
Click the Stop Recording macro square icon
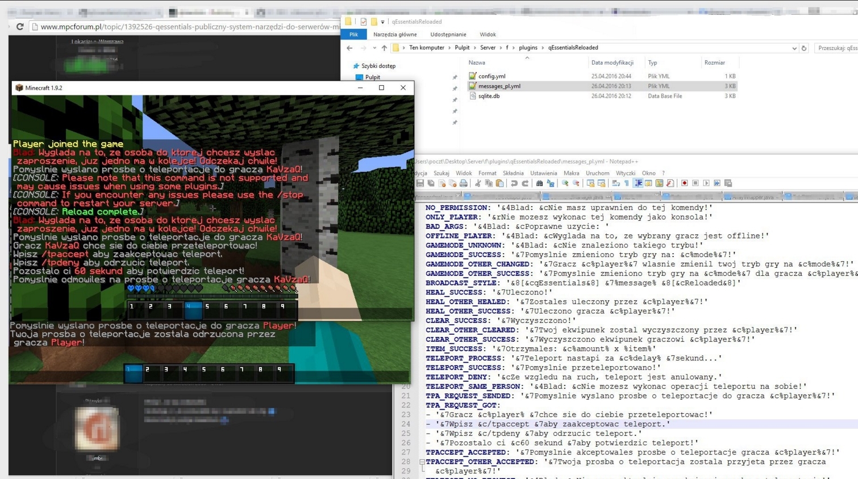click(695, 183)
